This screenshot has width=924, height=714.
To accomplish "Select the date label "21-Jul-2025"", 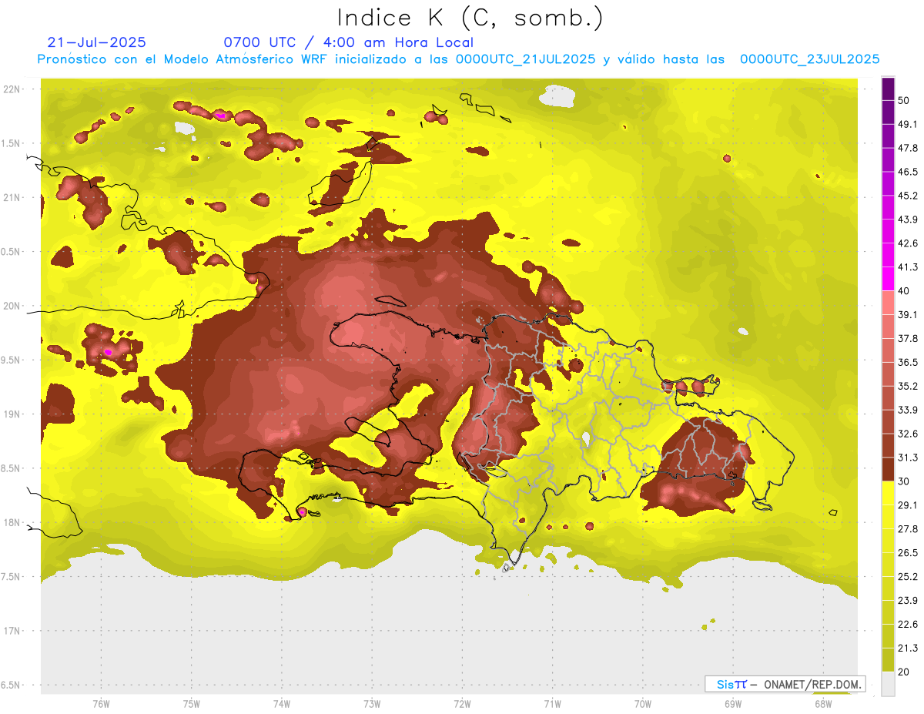I will [96, 42].
